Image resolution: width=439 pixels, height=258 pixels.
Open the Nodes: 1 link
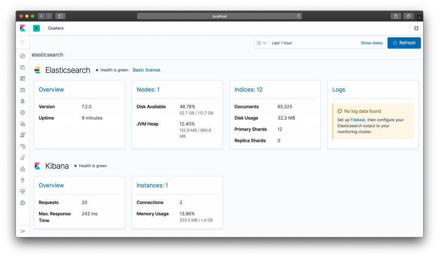coord(148,90)
